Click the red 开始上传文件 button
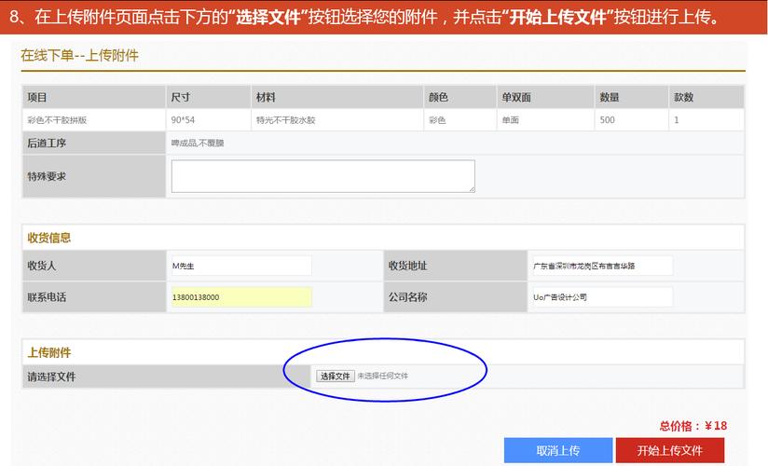This screenshot has height=466, width=768. pos(669,450)
